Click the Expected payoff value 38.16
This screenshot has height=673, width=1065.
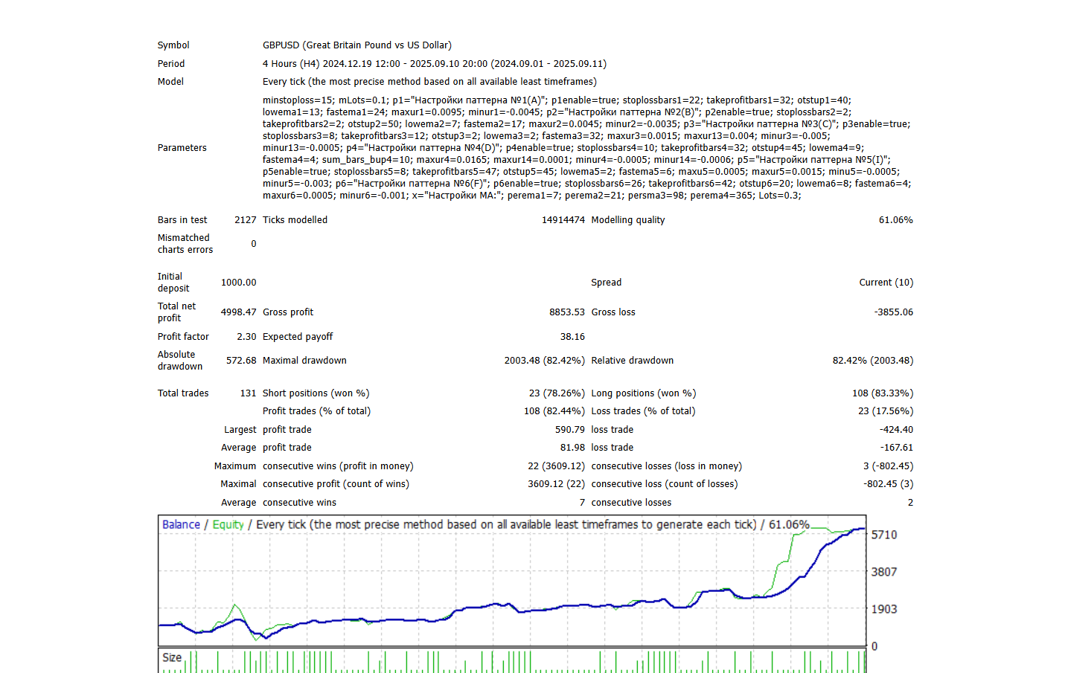(x=572, y=337)
